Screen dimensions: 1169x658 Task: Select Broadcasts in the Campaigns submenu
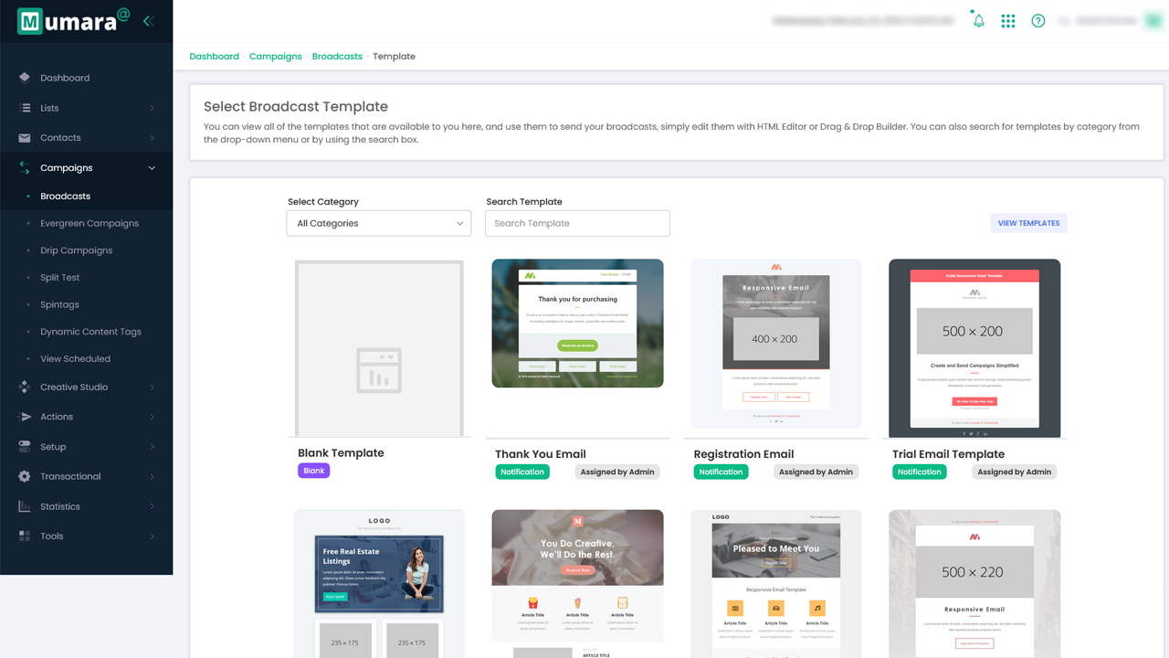(65, 196)
